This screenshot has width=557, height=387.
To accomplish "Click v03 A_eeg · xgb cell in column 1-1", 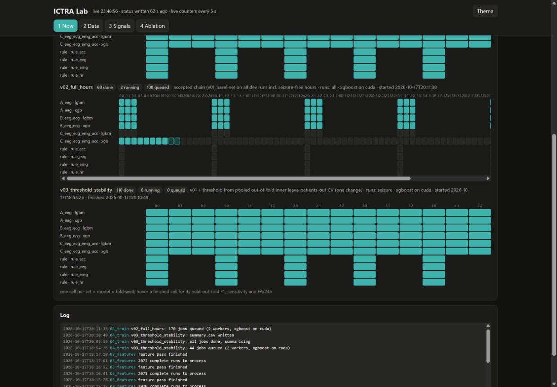I will coord(249,220).
